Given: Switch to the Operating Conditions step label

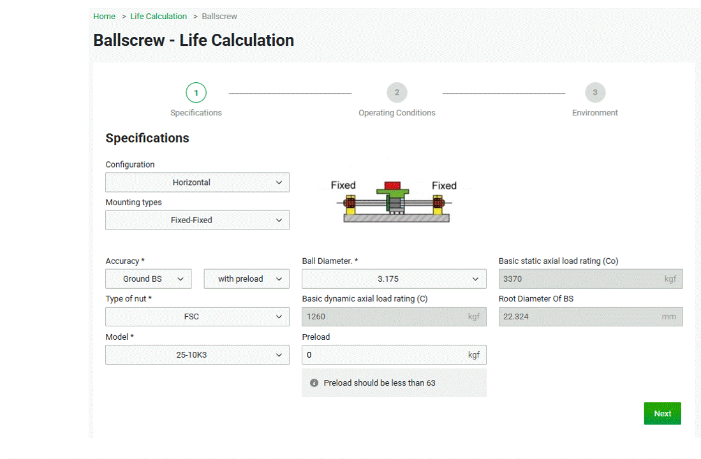Looking at the screenshot, I should point(397,112).
